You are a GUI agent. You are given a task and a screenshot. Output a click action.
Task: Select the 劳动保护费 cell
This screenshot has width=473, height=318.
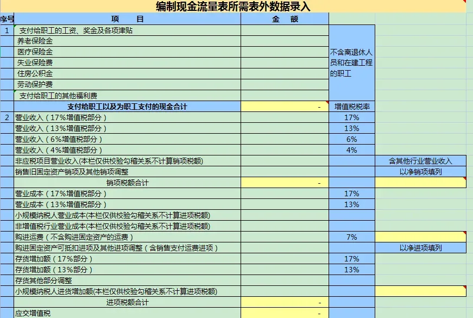coord(127,85)
